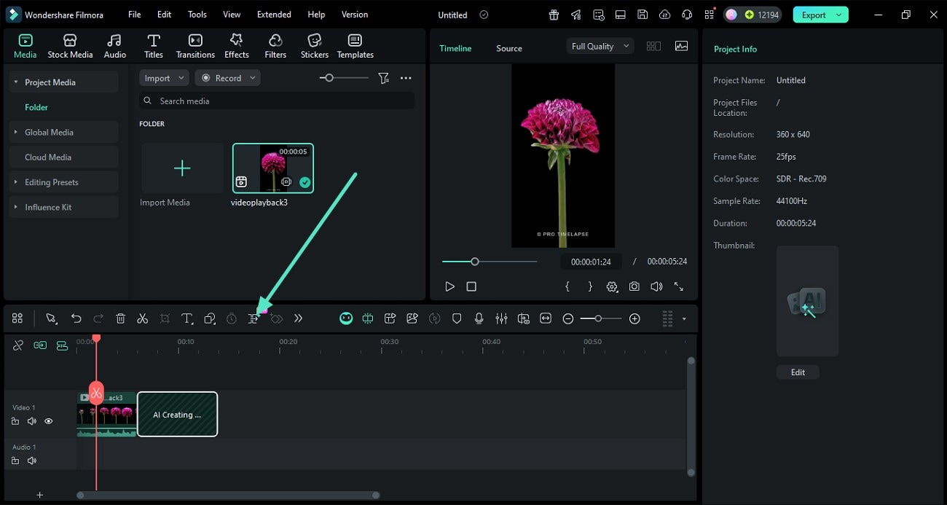Expand the Global Media tree item
The width and height of the screenshot is (947, 505).
(15, 132)
